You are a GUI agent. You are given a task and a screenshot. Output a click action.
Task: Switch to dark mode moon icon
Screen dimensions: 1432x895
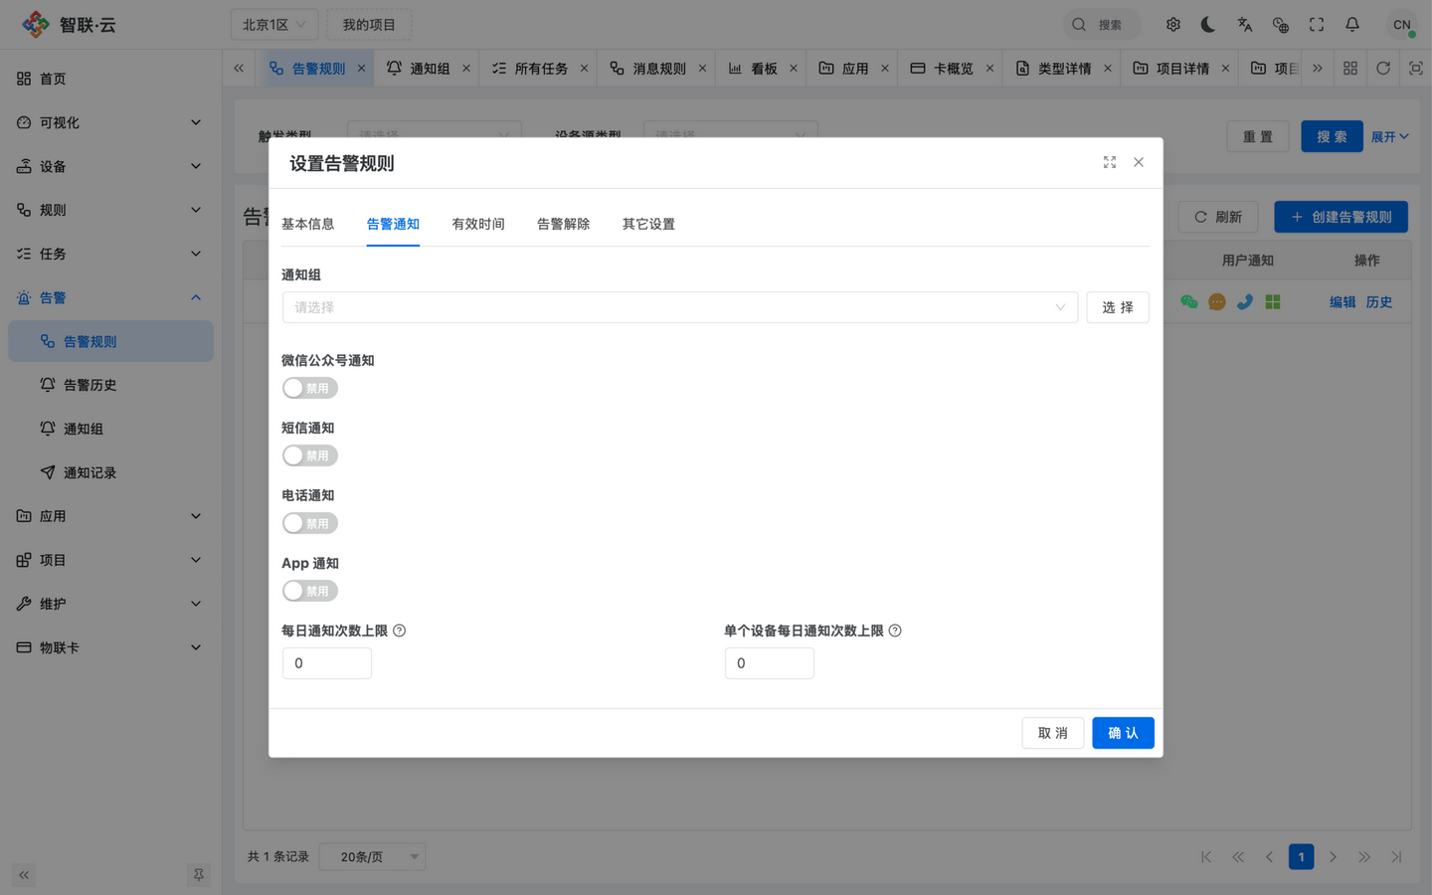coord(1208,25)
